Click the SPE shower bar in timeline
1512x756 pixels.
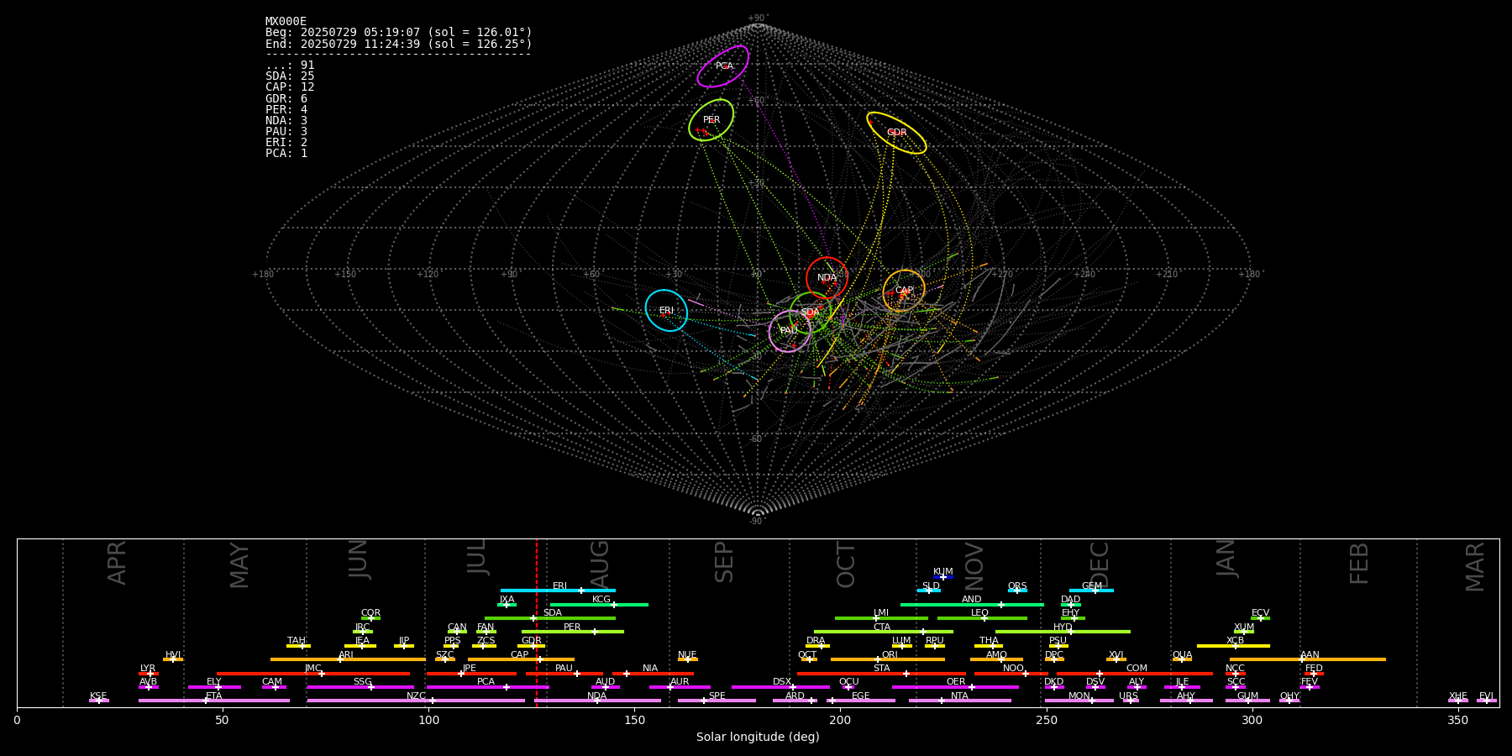717,701
